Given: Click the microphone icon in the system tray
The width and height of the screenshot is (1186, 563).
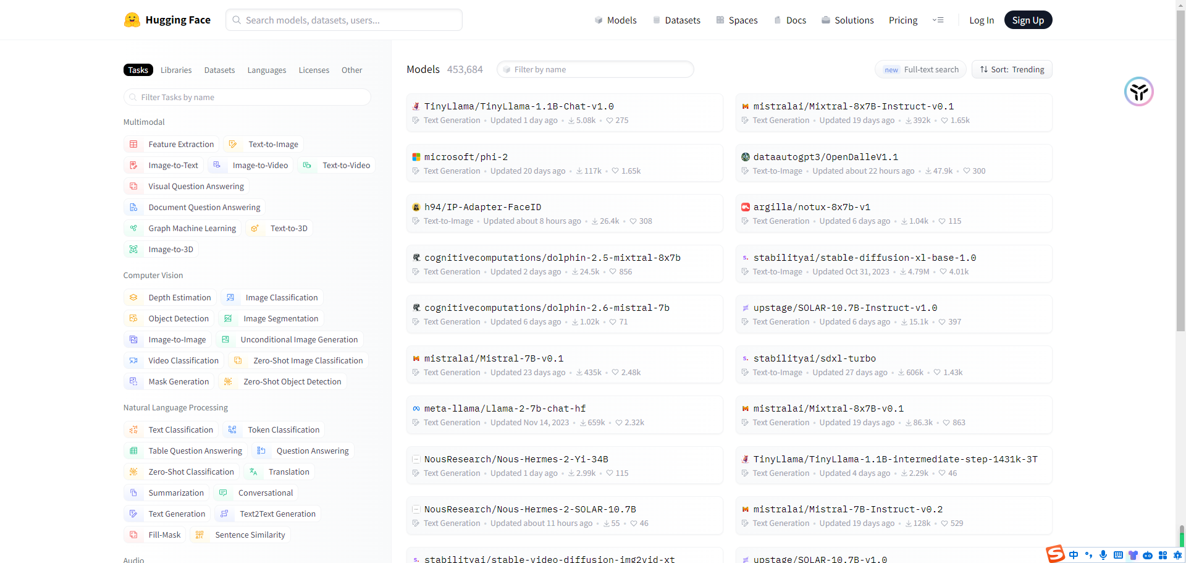Looking at the screenshot, I should [x=1103, y=555].
